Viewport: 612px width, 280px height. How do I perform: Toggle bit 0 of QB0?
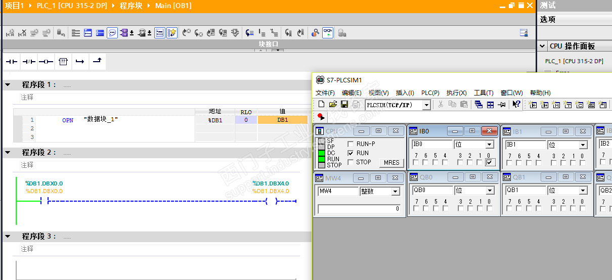[489, 208]
